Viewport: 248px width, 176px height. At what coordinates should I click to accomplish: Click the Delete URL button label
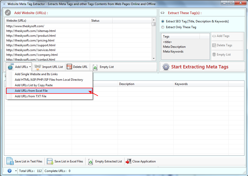click(80, 67)
